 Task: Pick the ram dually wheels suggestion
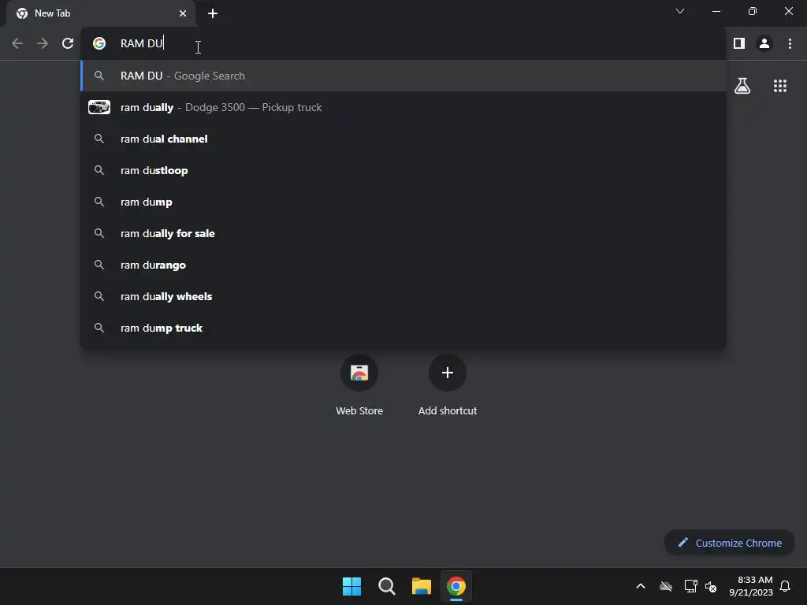click(x=403, y=296)
